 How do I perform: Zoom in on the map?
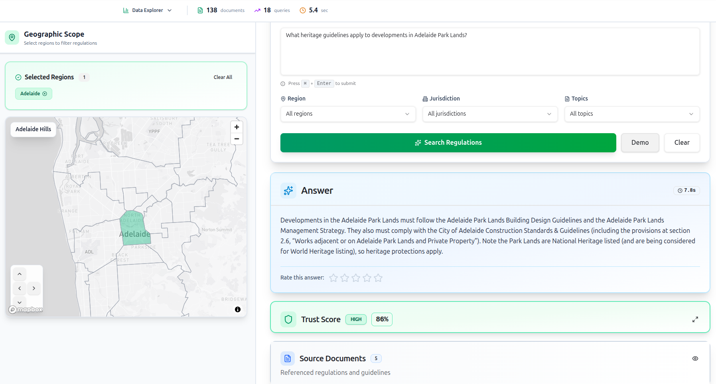coord(237,127)
